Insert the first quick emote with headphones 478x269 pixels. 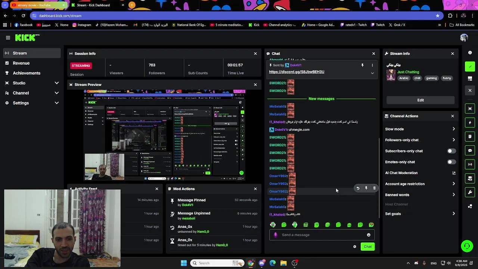tap(273, 225)
